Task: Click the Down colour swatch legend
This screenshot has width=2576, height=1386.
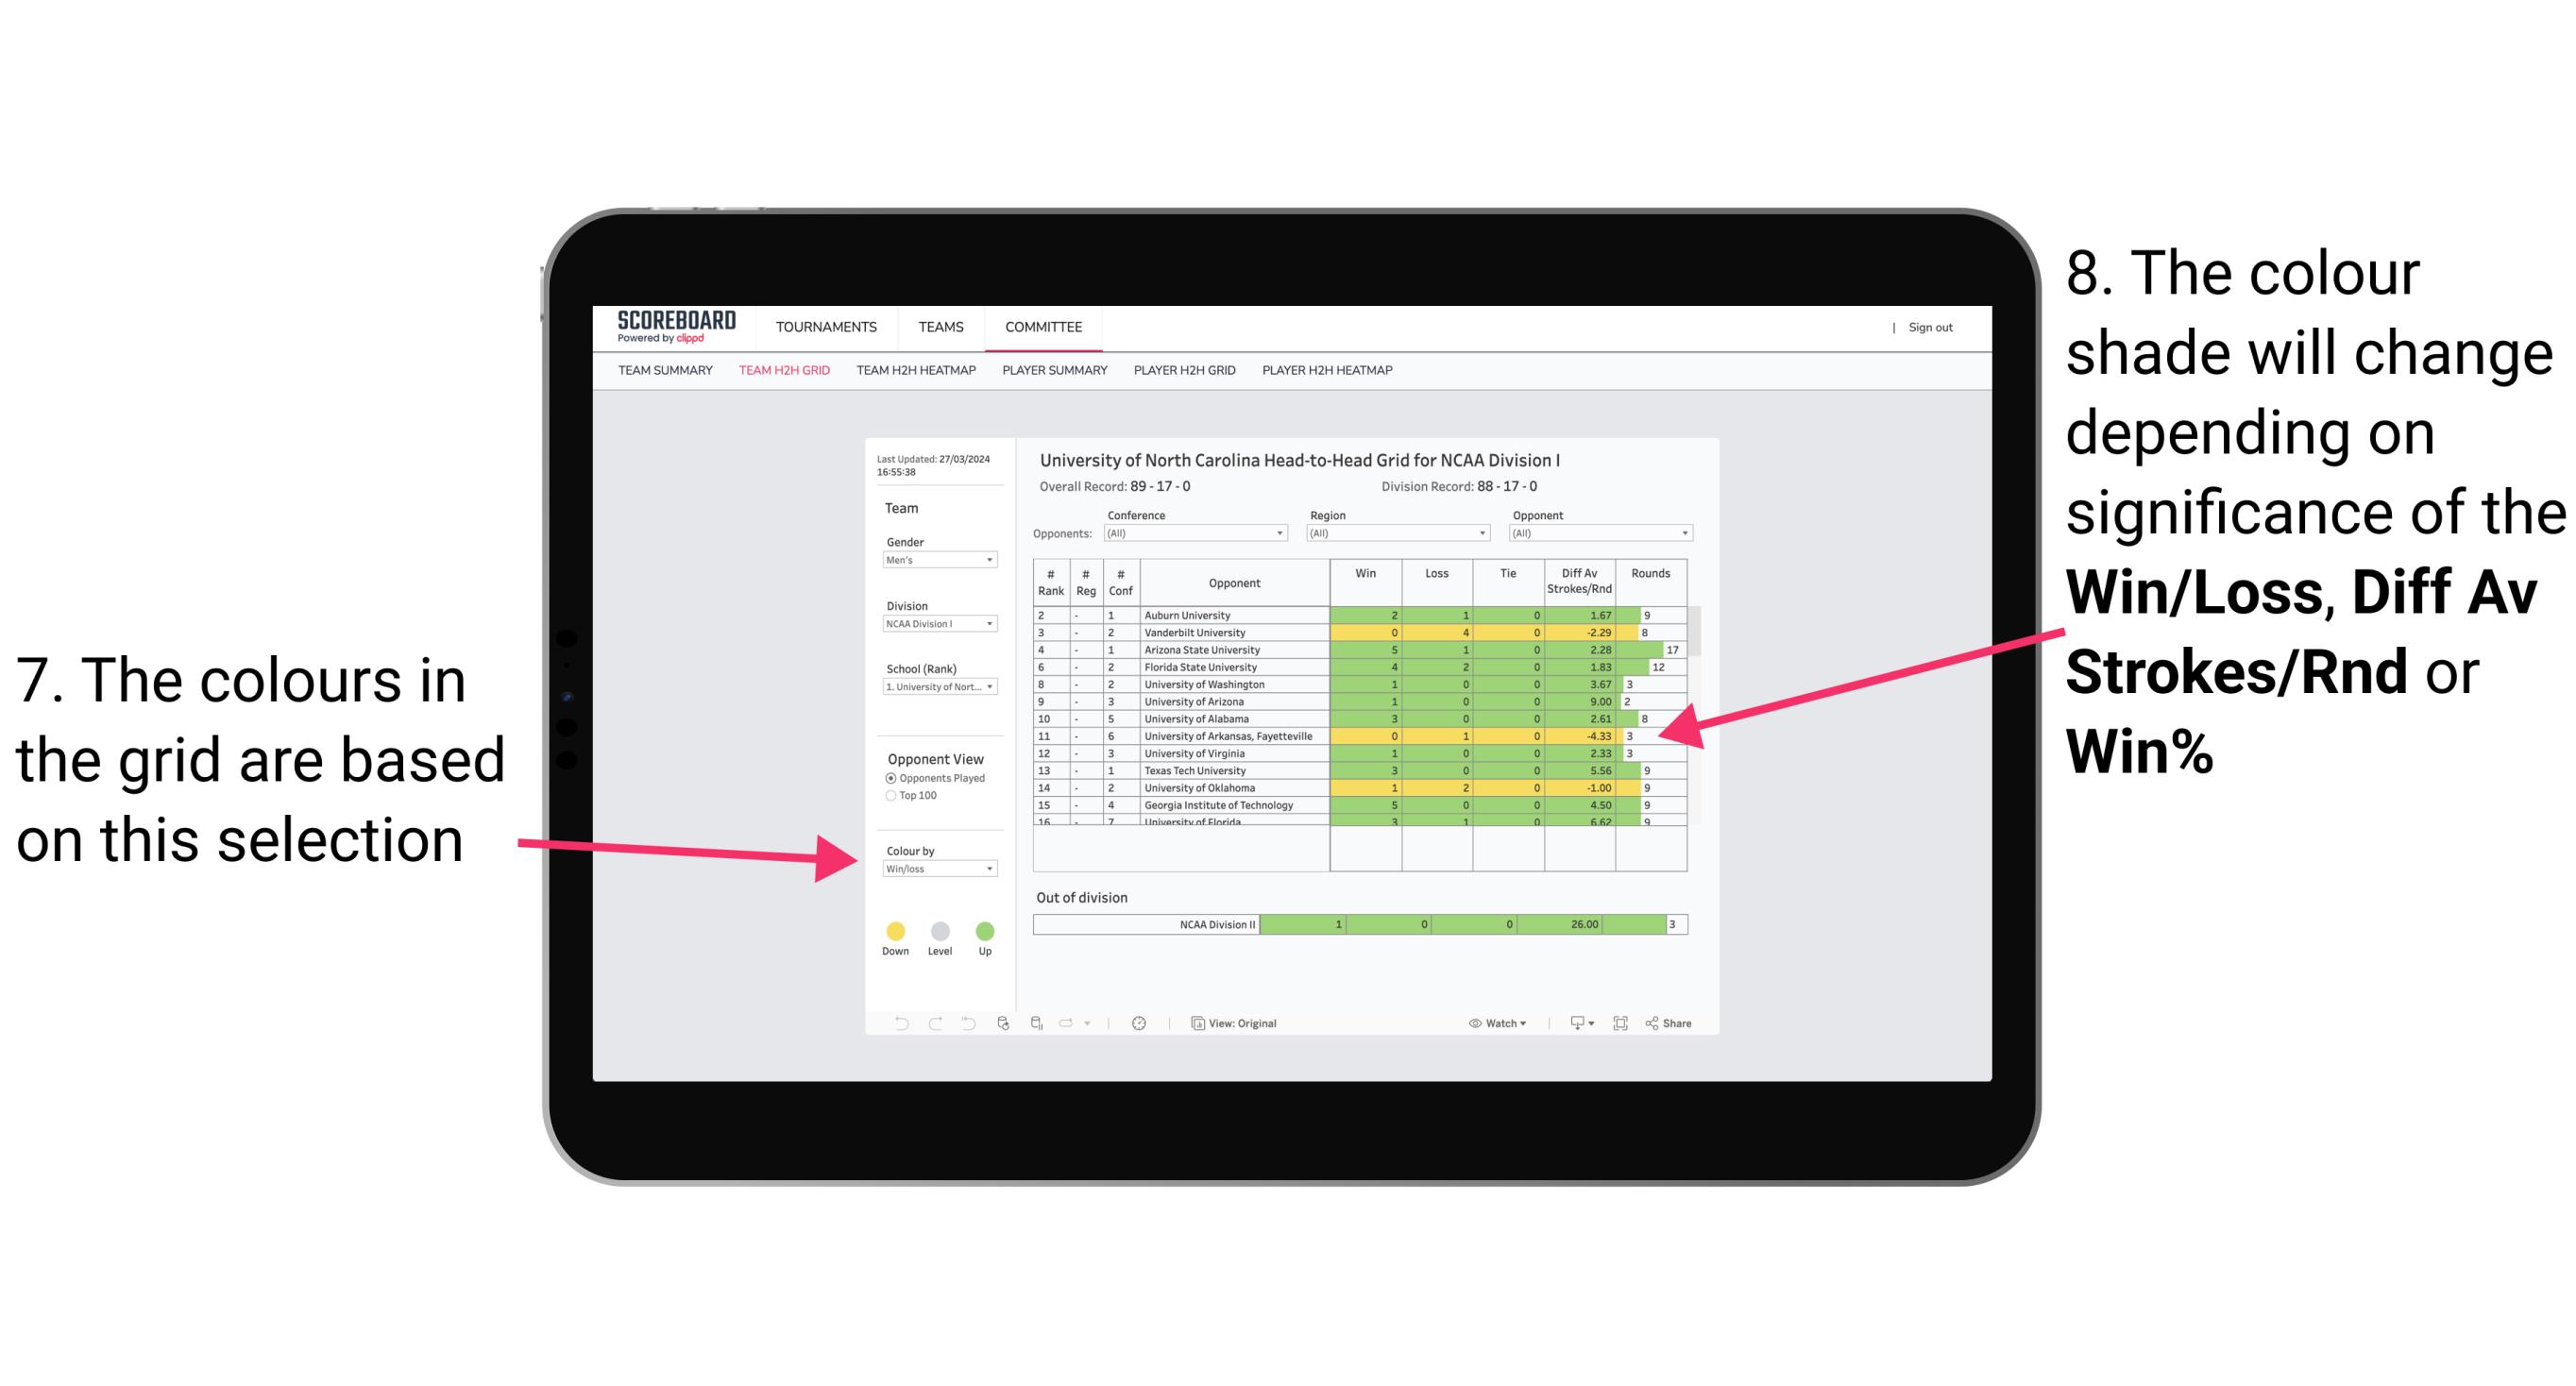Action: [x=894, y=928]
